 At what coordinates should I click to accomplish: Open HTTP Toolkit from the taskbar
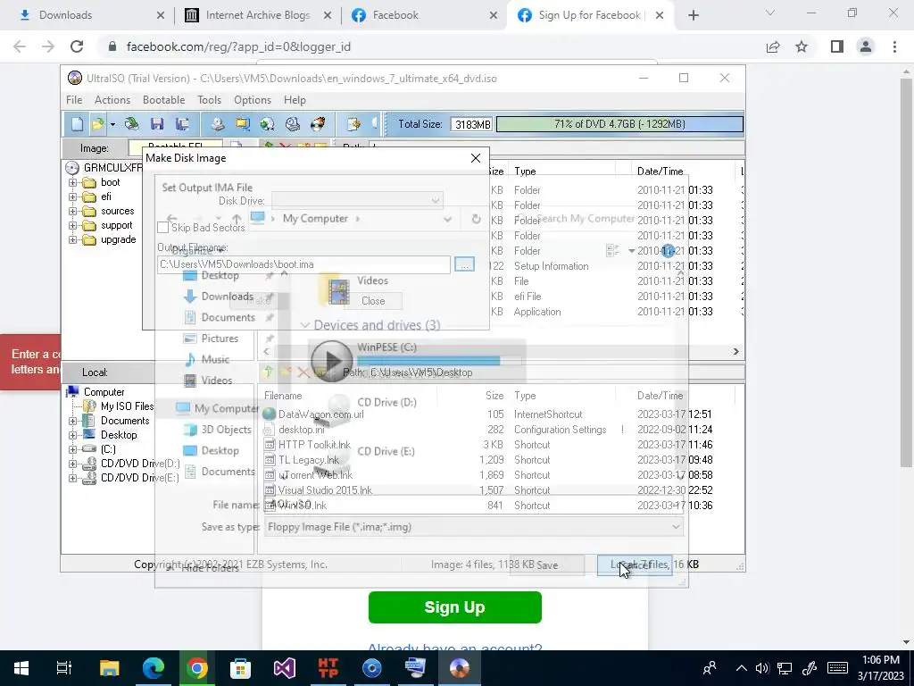pyautogui.click(x=328, y=668)
